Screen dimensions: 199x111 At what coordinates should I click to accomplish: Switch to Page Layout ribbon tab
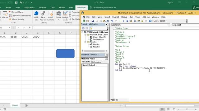29,7
